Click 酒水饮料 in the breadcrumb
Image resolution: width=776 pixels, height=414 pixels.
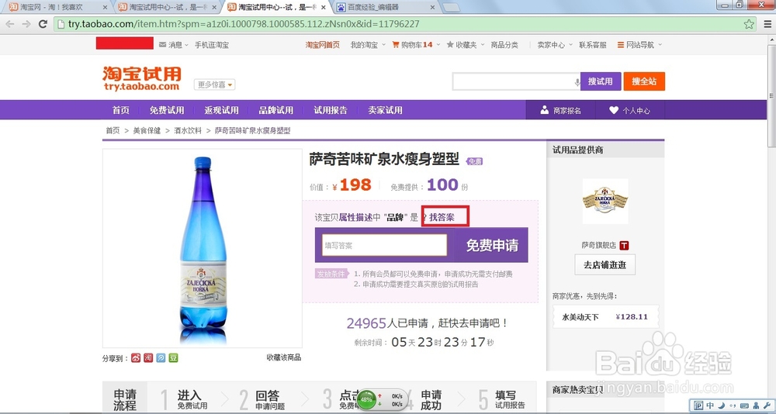pyautogui.click(x=188, y=130)
